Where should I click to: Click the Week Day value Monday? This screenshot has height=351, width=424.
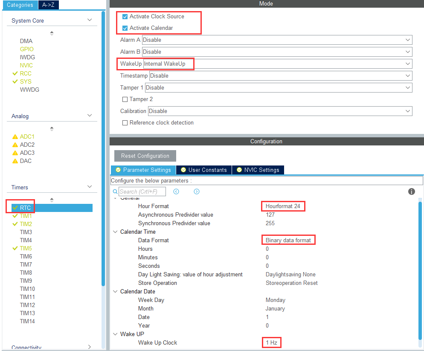276,300
